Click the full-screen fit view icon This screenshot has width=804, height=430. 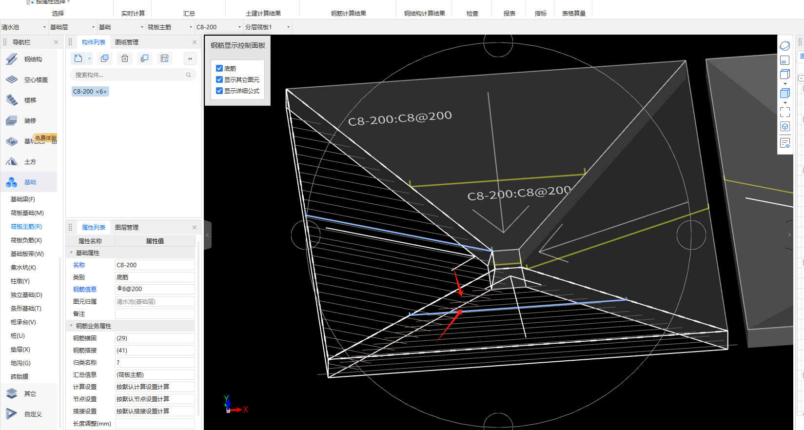point(785,112)
